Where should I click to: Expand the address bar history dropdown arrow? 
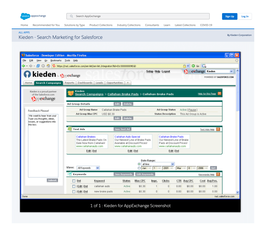tap(188, 66)
